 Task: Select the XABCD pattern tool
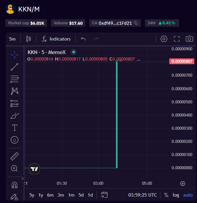pos(15,91)
